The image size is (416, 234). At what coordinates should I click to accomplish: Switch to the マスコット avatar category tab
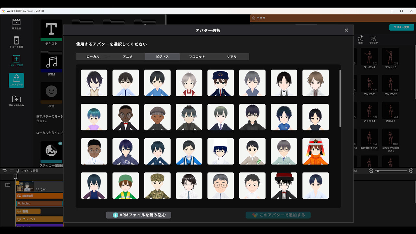point(197,56)
